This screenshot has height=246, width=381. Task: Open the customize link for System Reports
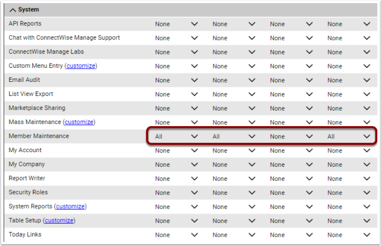tap(70, 206)
